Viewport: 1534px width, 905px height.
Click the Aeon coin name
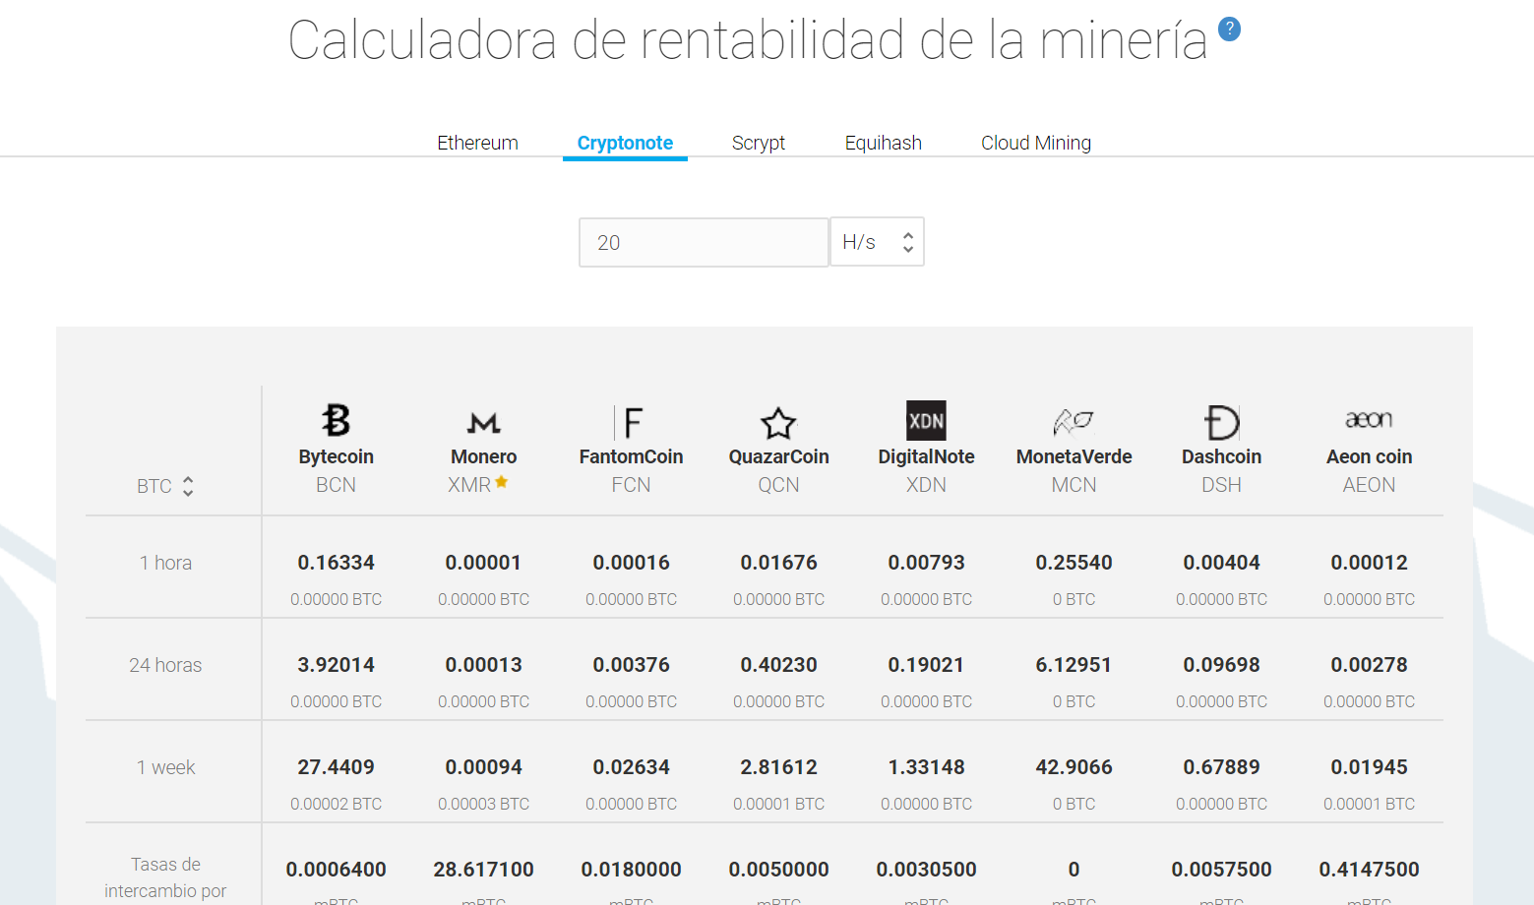[1370, 456]
